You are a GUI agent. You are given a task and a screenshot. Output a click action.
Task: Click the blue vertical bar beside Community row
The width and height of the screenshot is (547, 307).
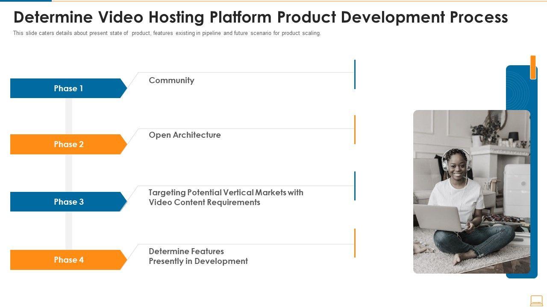(355, 74)
